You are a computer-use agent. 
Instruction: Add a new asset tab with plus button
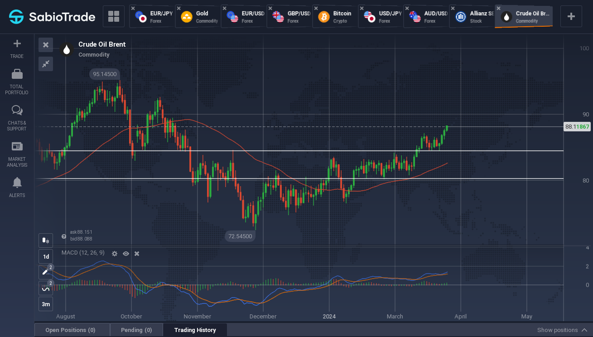(571, 17)
